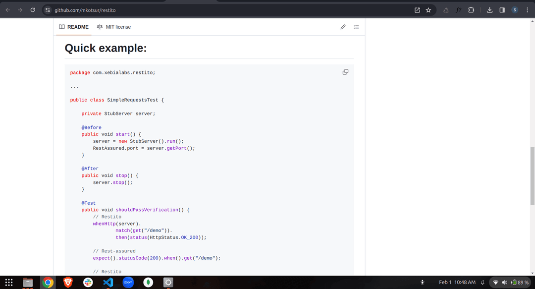Show browser downloads
Screen dimensions: 535x289
[489, 10]
